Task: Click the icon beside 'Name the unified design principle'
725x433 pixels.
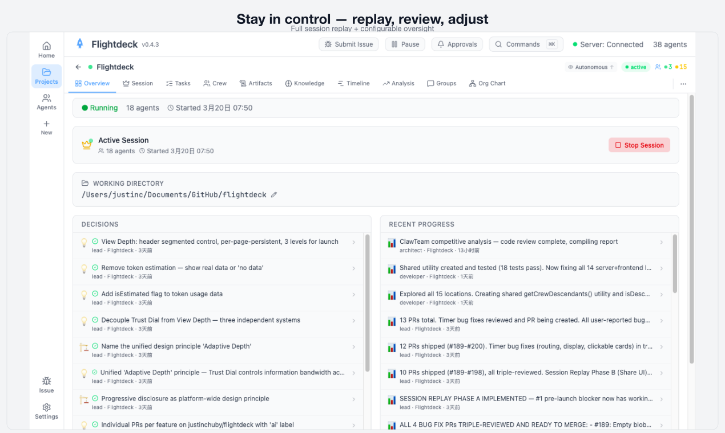Action: [x=84, y=347]
